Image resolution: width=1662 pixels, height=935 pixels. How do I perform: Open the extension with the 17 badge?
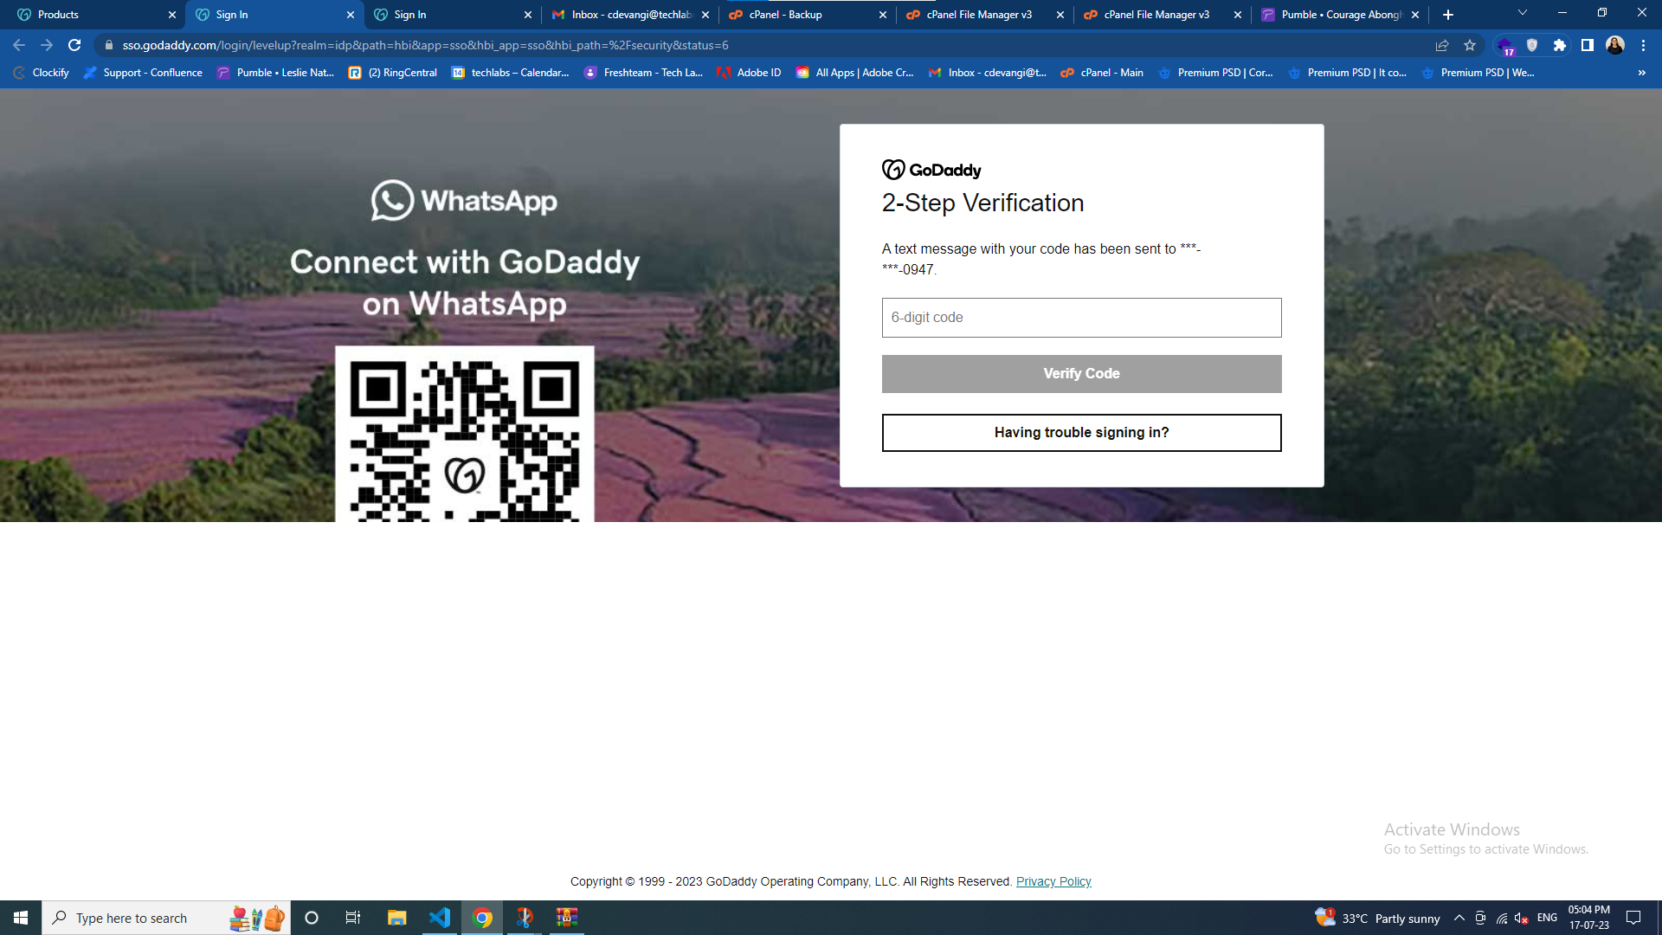point(1505,46)
